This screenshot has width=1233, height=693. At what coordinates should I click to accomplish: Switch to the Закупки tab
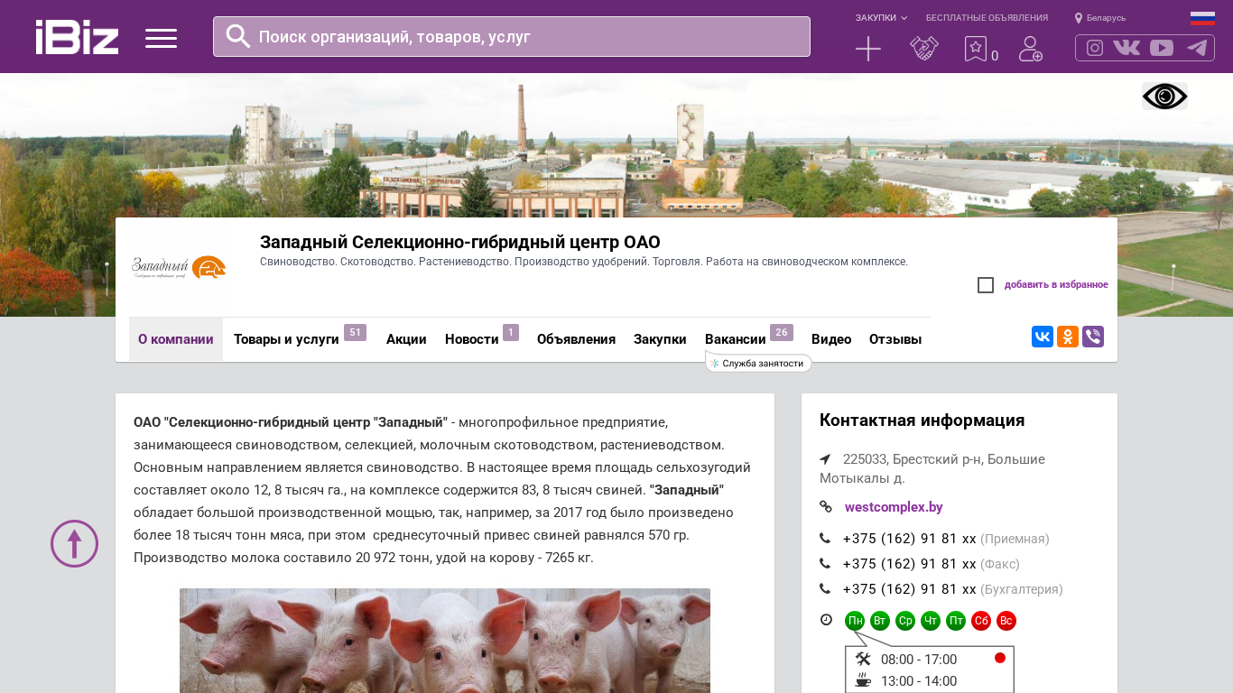click(x=660, y=339)
